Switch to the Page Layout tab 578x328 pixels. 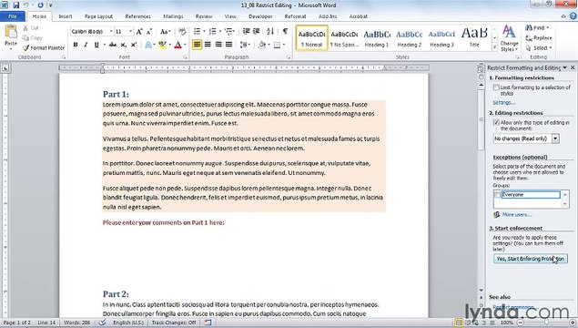point(98,16)
